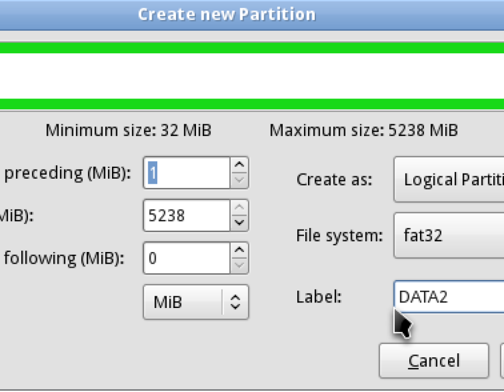Click the Label field containing DATA2
This screenshot has width=504, height=392.
click(x=449, y=297)
